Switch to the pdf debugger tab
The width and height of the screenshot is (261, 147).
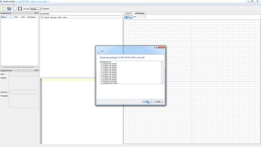139,13
